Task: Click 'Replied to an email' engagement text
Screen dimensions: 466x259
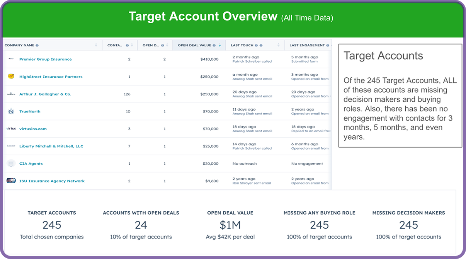Action: (x=311, y=131)
